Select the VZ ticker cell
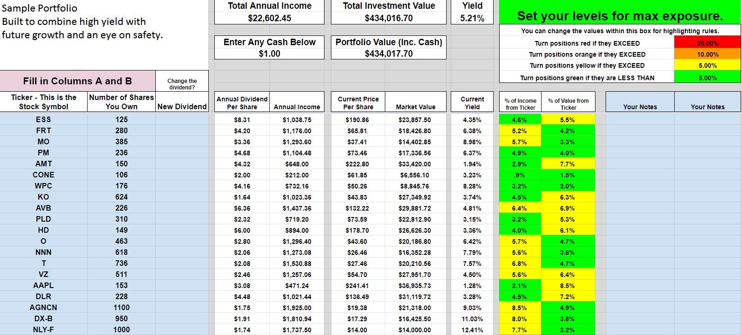This screenshot has width=742, height=335. coord(43,274)
